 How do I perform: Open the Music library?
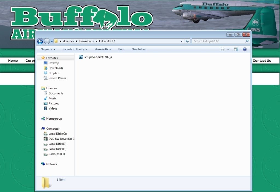click(53, 98)
